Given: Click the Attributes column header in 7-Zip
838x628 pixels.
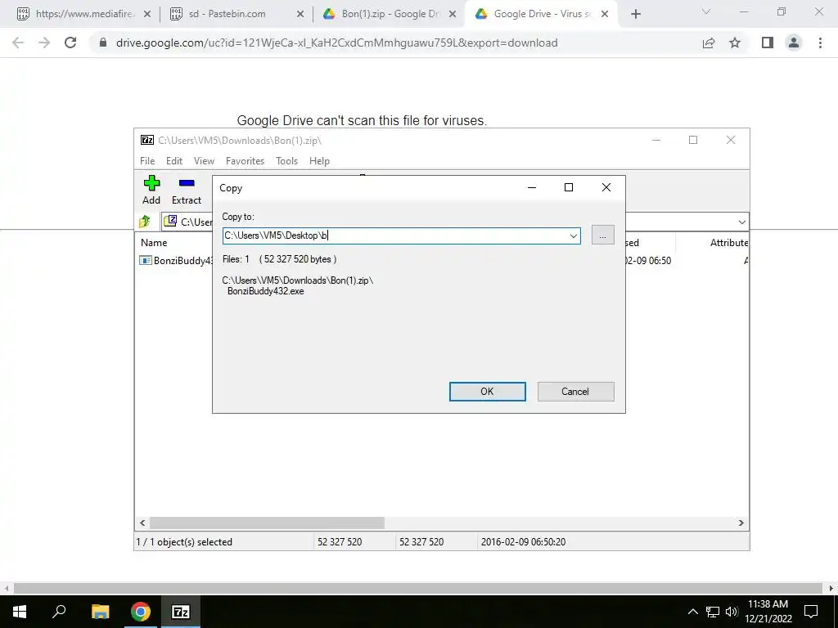Looking at the screenshot, I should (x=729, y=242).
